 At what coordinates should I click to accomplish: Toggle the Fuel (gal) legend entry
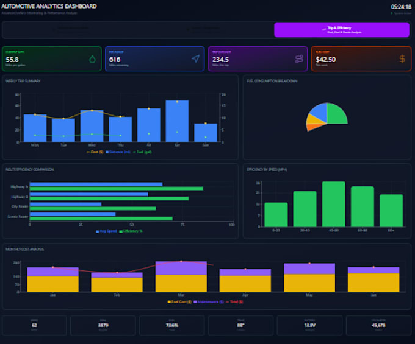pyautogui.click(x=142, y=152)
